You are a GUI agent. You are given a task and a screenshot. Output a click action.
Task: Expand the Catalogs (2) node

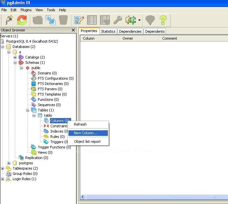point(15,58)
